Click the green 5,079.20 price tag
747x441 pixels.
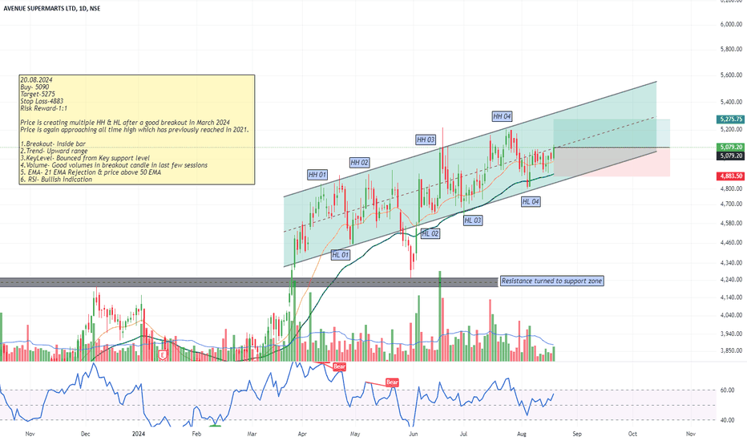click(731, 147)
